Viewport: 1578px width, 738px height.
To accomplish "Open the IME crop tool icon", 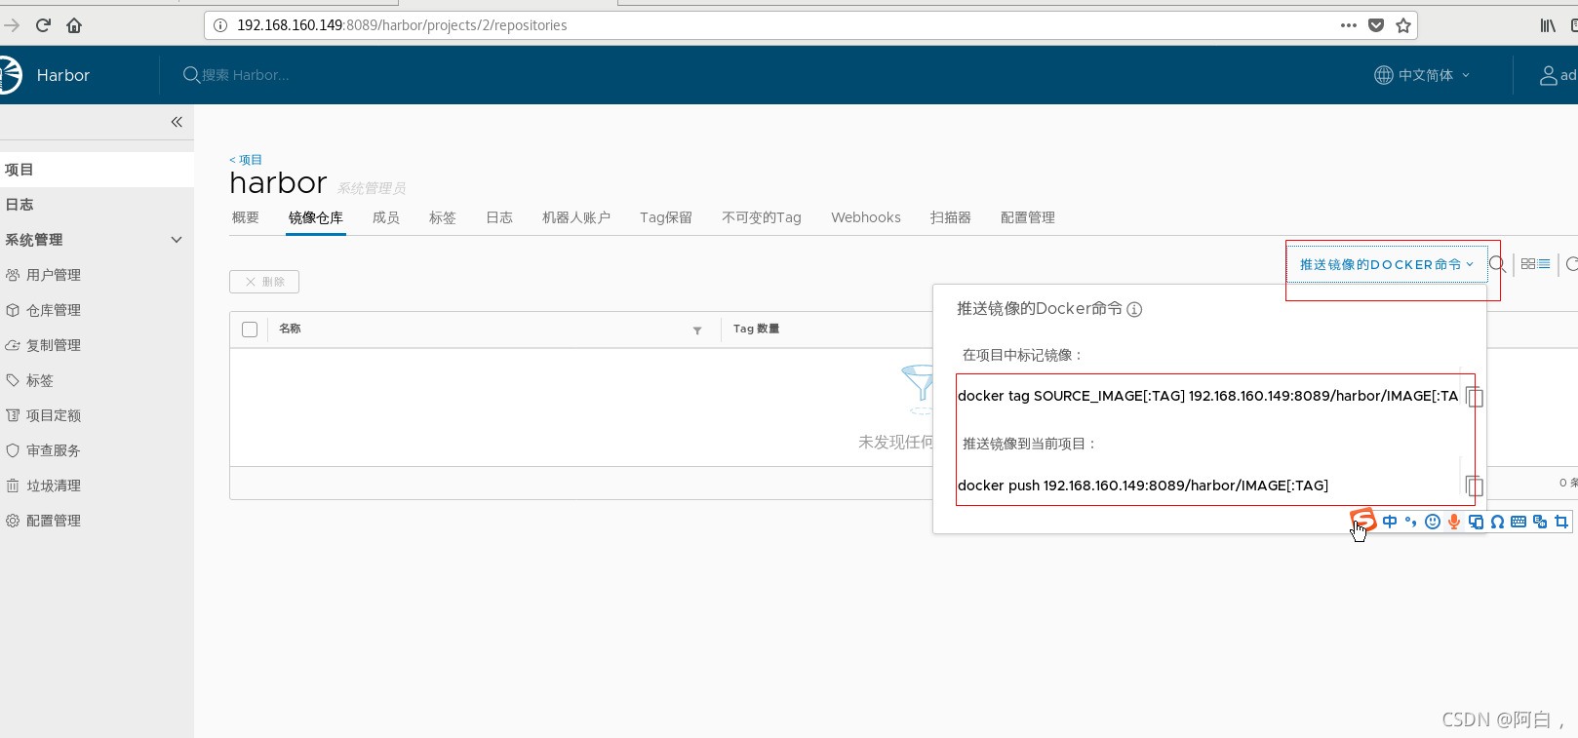I will pos(1561,522).
